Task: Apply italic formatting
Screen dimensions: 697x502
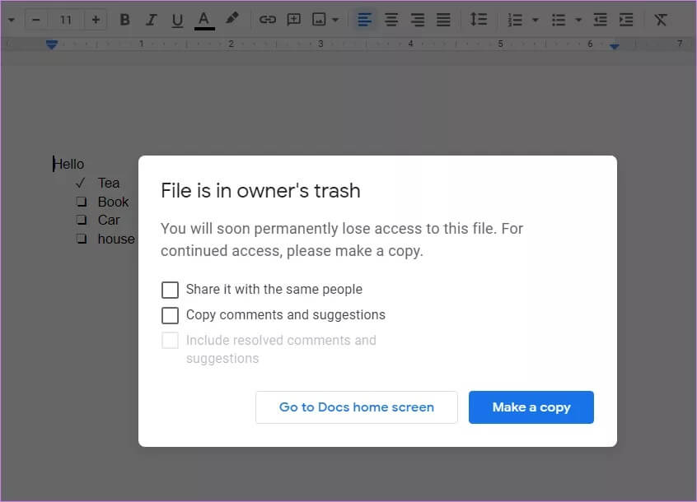Action: [x=151, y=20]
